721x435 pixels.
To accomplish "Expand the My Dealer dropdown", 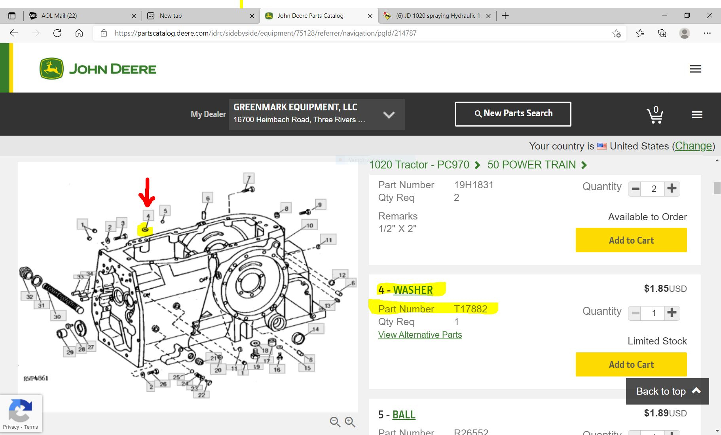I will coord(317,114).
